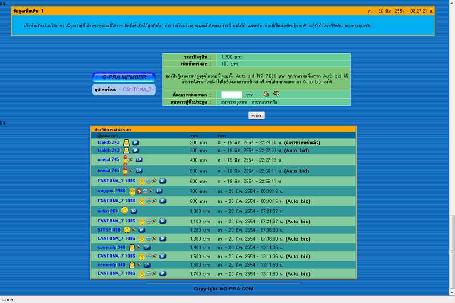455x303 pixels.
Task: Click the avatar icon next to taaktb 200 baht
Action: pos(126,143)
